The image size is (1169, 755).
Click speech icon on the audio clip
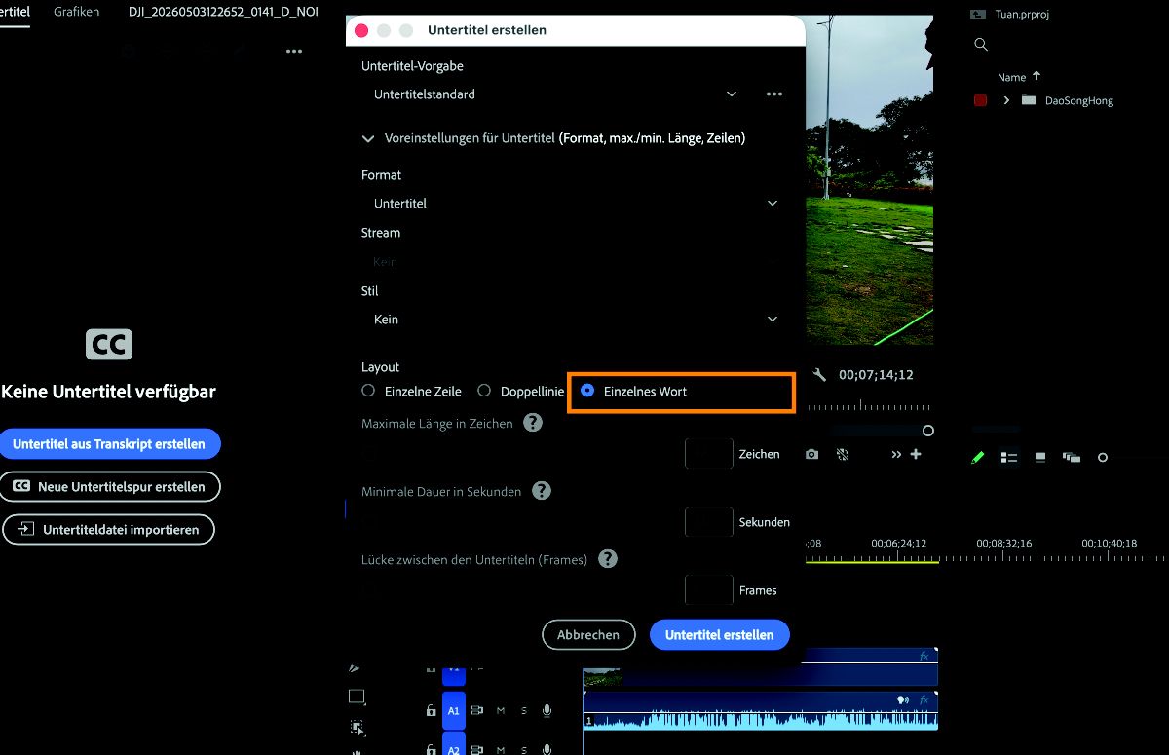click(x=902, y=699)
